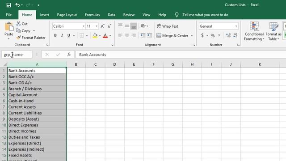Open the Underline style dropdown arrow
The height and width of the screenshot is (161, 286).
pos(74,35)
